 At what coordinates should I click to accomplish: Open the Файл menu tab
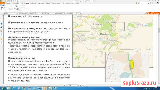(x=2, y=3)
